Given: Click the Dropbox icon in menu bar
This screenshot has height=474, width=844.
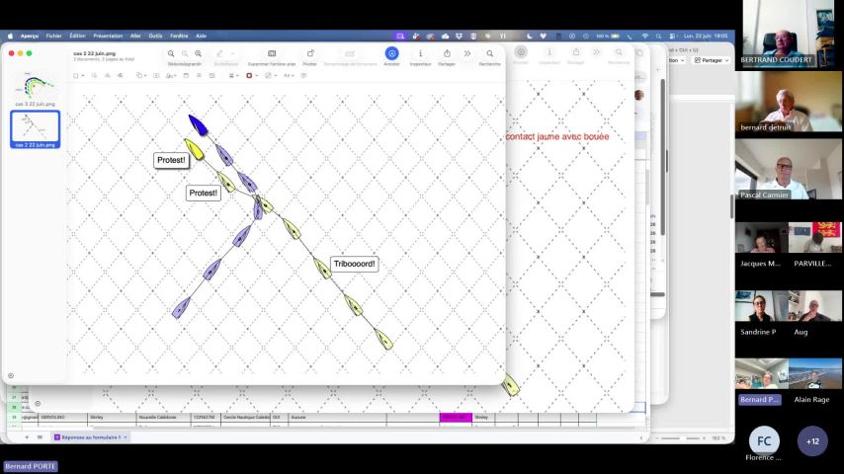Looking at the screenshot, I should point(459,37).
